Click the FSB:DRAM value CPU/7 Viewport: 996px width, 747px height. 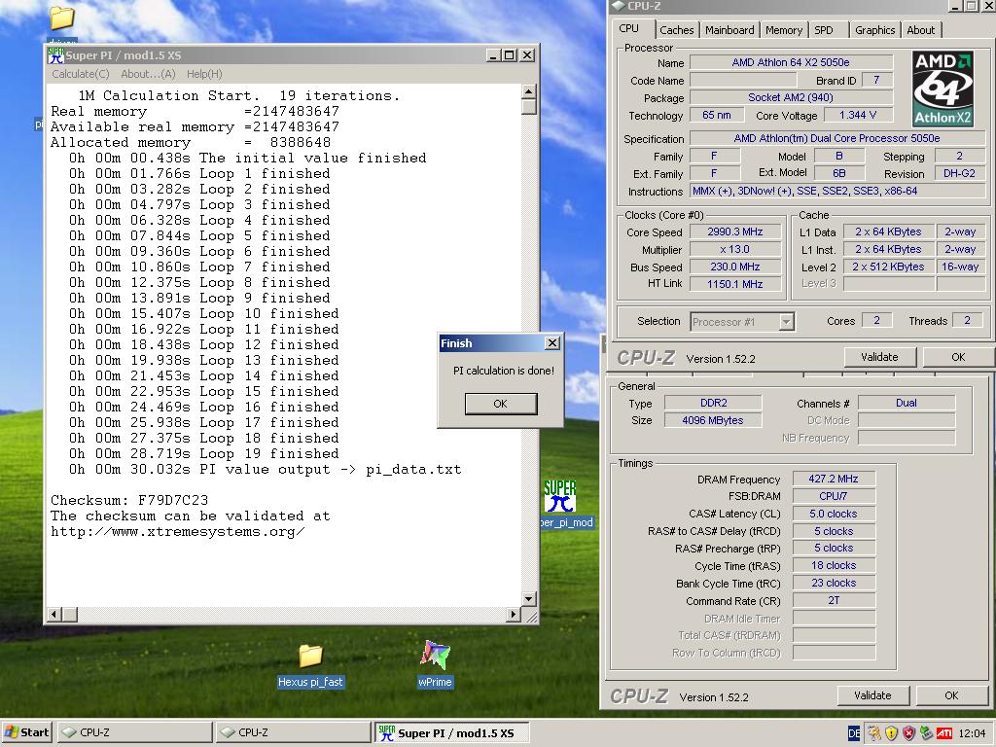(834, 496)
